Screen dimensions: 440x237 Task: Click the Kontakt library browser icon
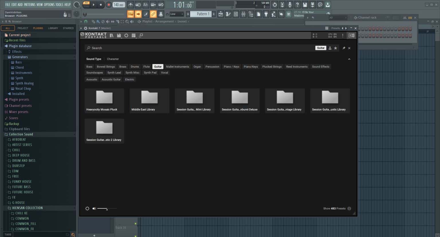coord(111,35)
